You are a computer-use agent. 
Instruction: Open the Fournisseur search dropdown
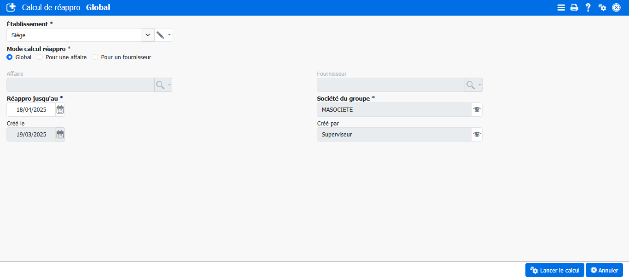(473, 85)
